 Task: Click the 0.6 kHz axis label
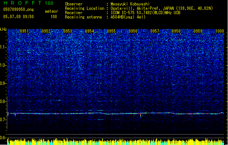pos(3,138)
